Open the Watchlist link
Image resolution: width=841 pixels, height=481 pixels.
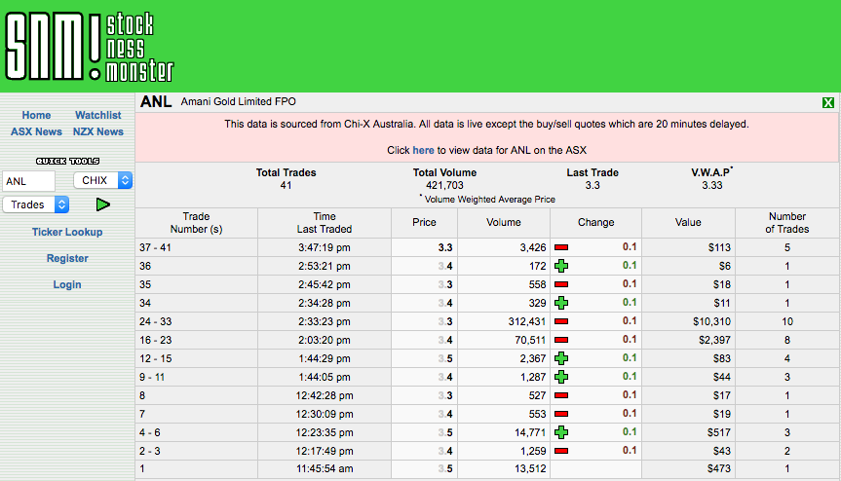[98, 115]
